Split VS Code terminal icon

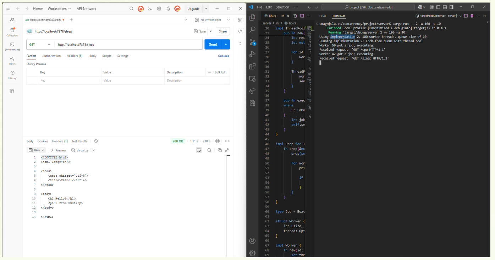coord(466,16)
